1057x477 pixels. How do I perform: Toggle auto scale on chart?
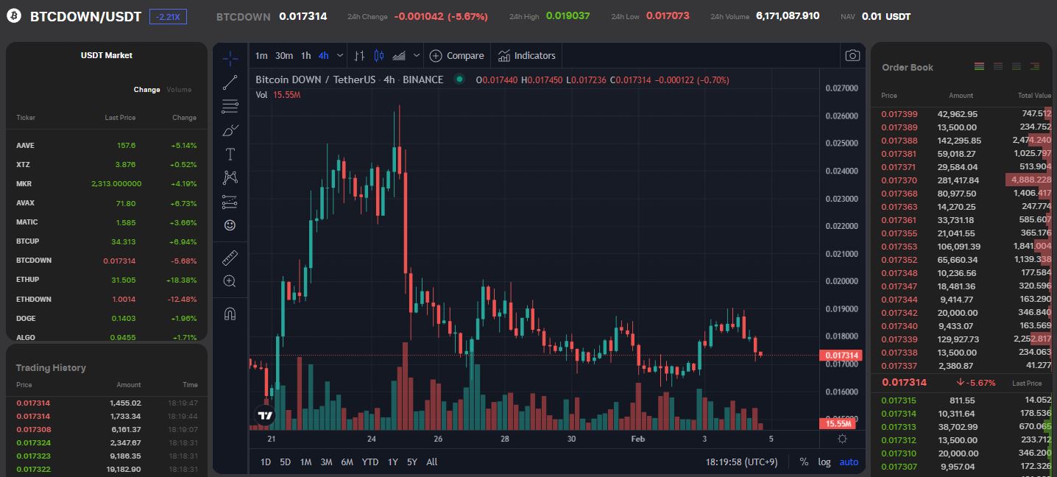click(849, 462)
